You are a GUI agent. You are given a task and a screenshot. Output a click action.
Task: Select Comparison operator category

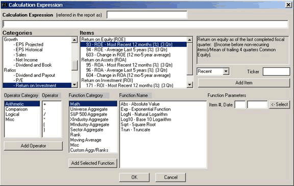pyautogui.click(x=16, y=109)
